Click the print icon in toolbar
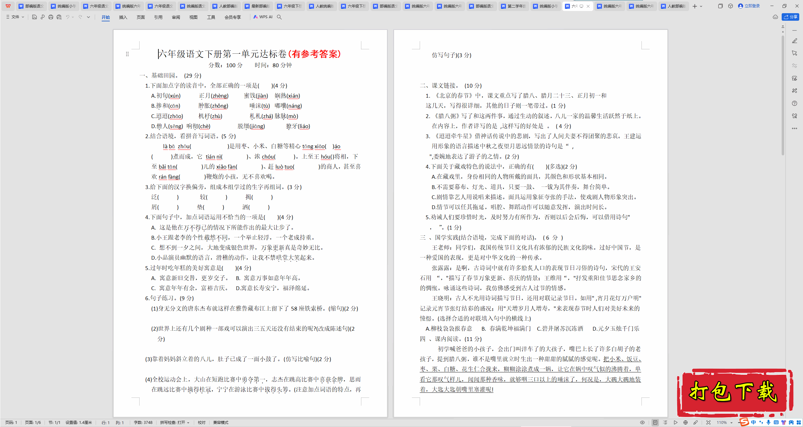This screenshot has height=427, width=803. click(x=51, y=17)
